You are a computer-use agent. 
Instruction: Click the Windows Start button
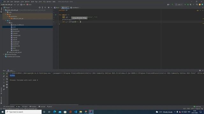pyautogui.click(x=3, y=112)
